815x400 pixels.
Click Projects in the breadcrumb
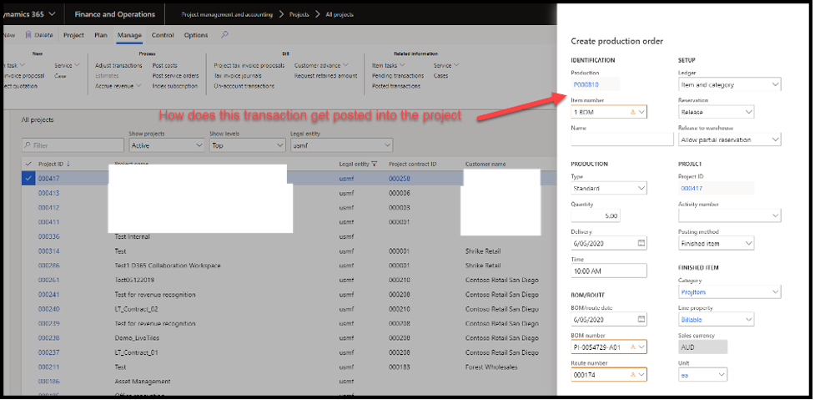click(300, 14)
